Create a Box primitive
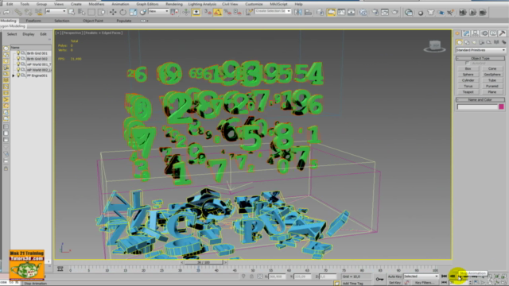Screen dimensions: 509x286 (468, 69)
